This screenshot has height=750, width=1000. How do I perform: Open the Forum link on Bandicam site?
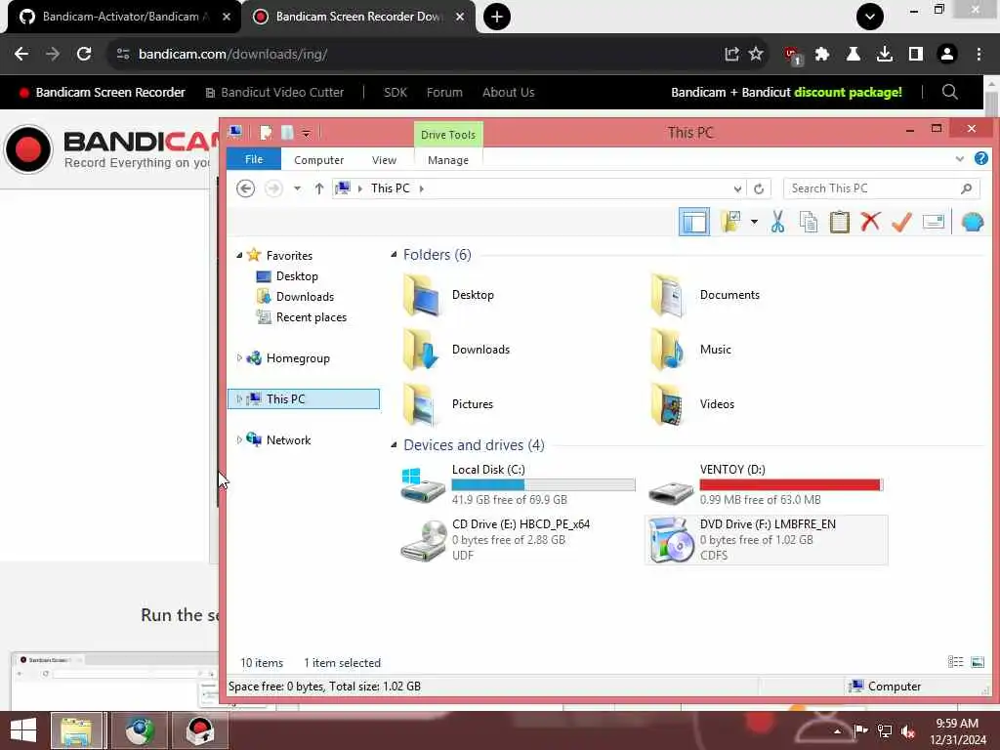pyautogui.click(x=444, y=93)
